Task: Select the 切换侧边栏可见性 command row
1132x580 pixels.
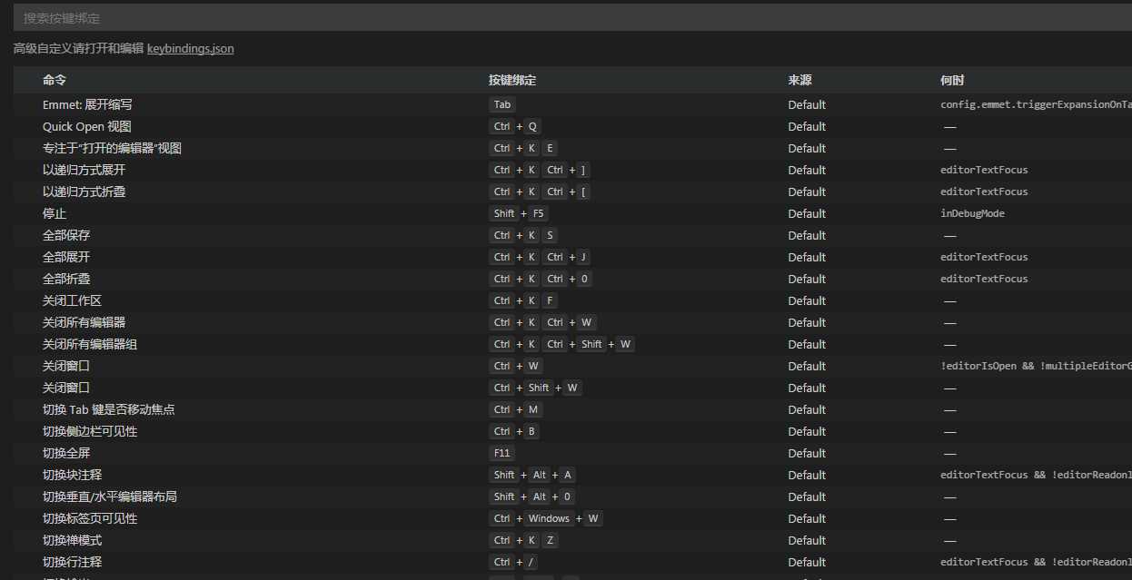Action: click(90, 431)
